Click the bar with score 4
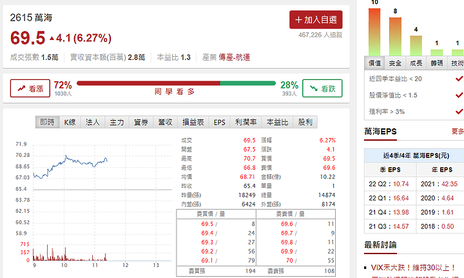 coord(416,46)
